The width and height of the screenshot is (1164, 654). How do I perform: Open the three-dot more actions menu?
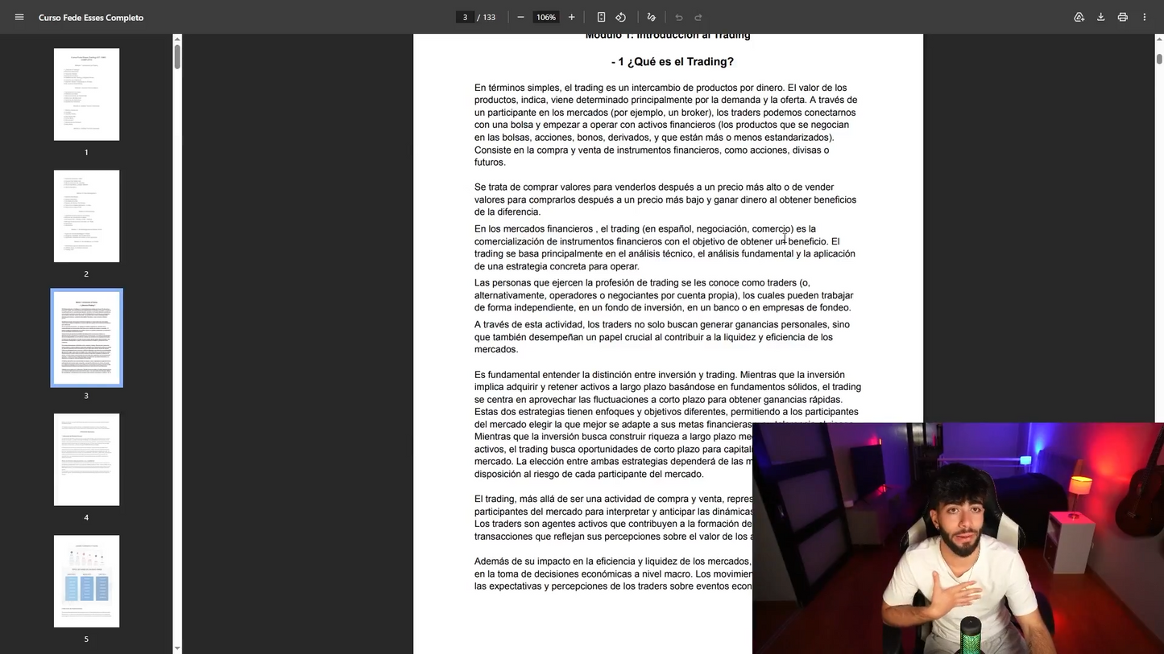pos(1144,17)
